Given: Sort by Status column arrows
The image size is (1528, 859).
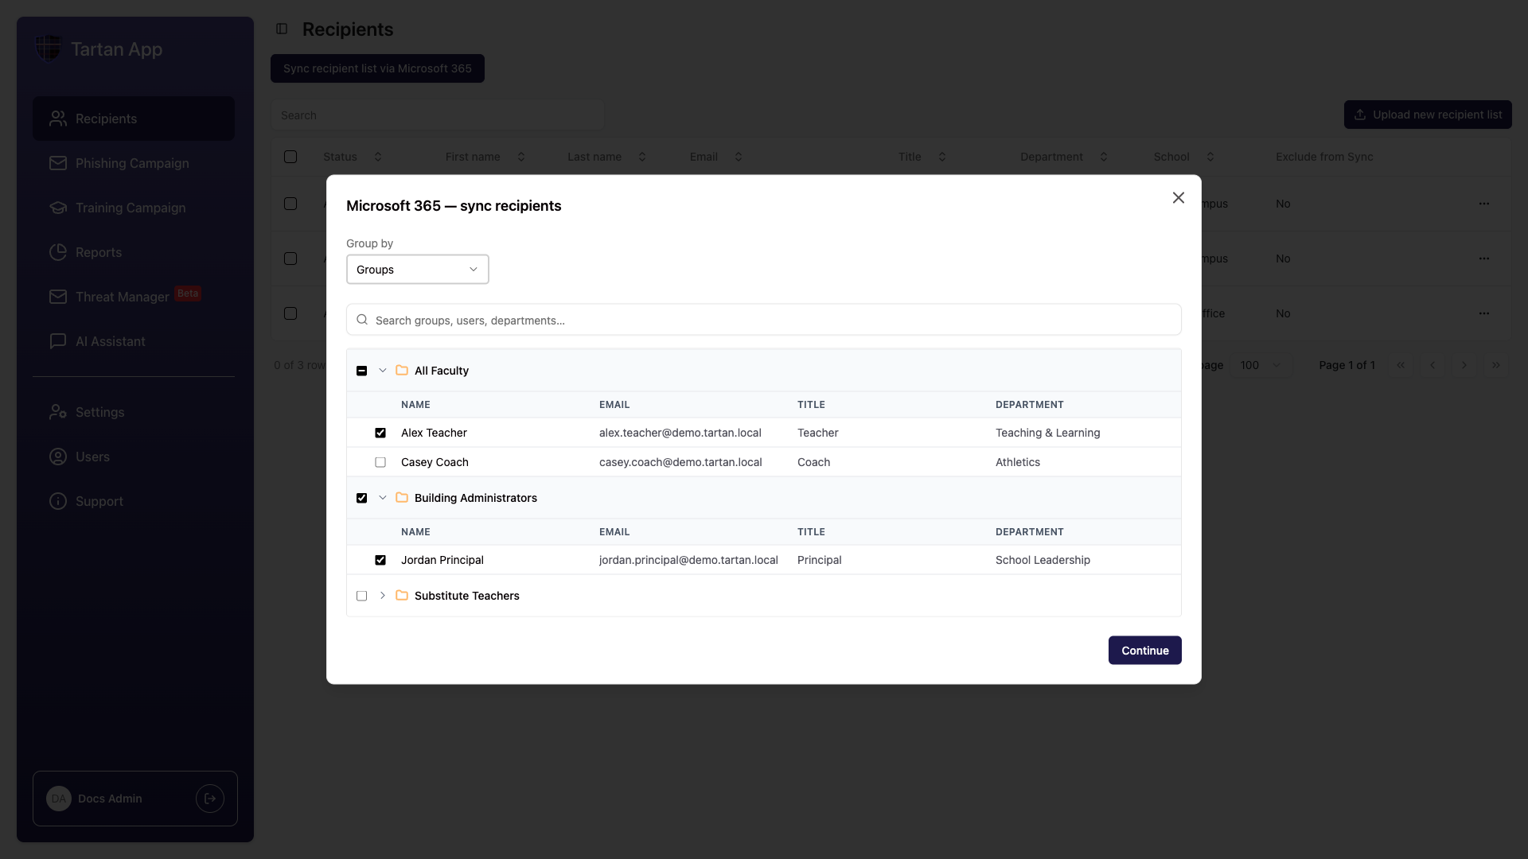Looking at the screenshot, I should [x=378, y=157].
